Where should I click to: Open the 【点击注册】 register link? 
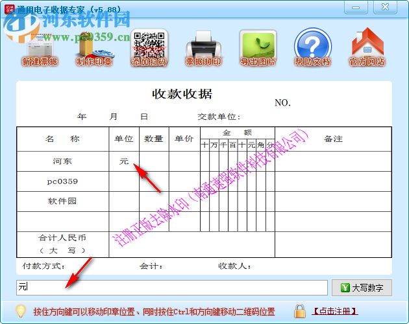pos(335,311)
